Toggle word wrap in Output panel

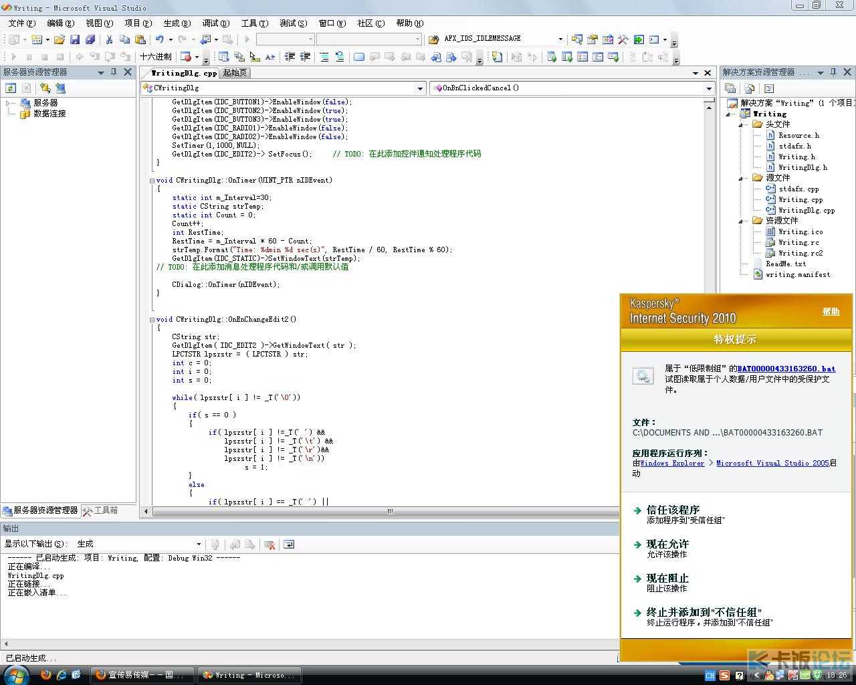[289, 545]
